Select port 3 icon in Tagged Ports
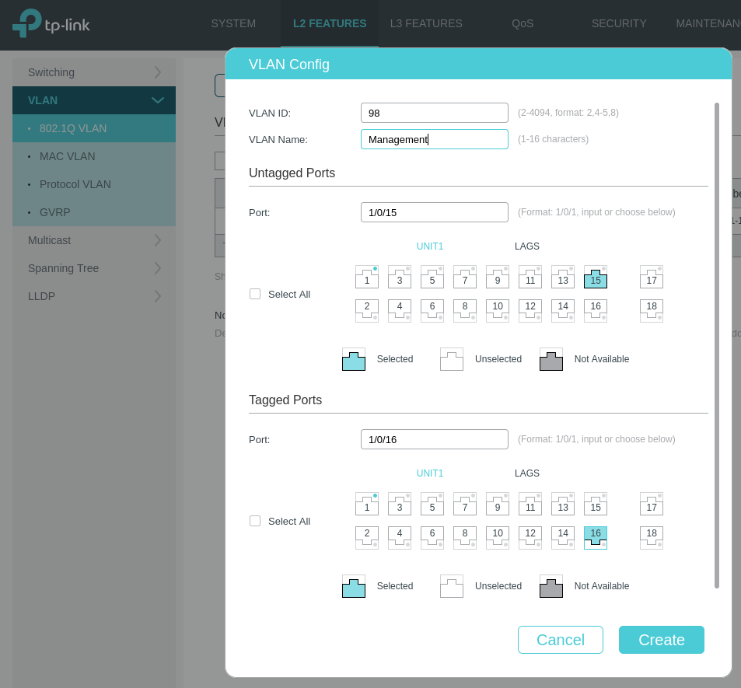 (x=400, y=504)
